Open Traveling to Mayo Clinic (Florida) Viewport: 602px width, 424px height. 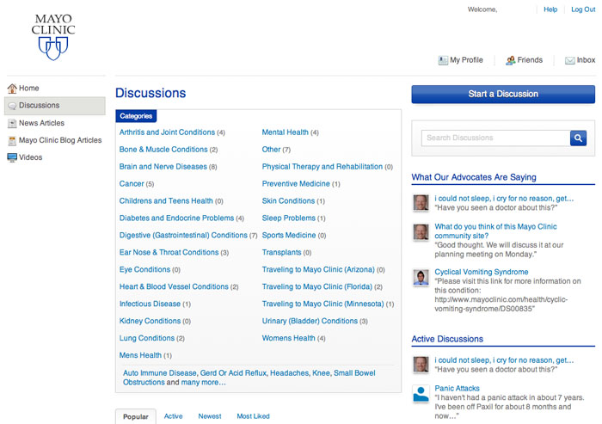click(x=316, y=287)
